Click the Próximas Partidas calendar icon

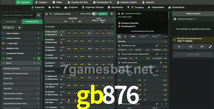point(3,38)
